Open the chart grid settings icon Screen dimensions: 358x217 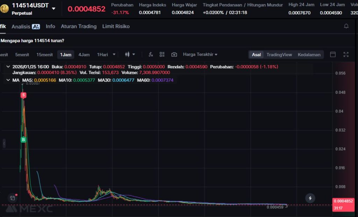[162, 54]
